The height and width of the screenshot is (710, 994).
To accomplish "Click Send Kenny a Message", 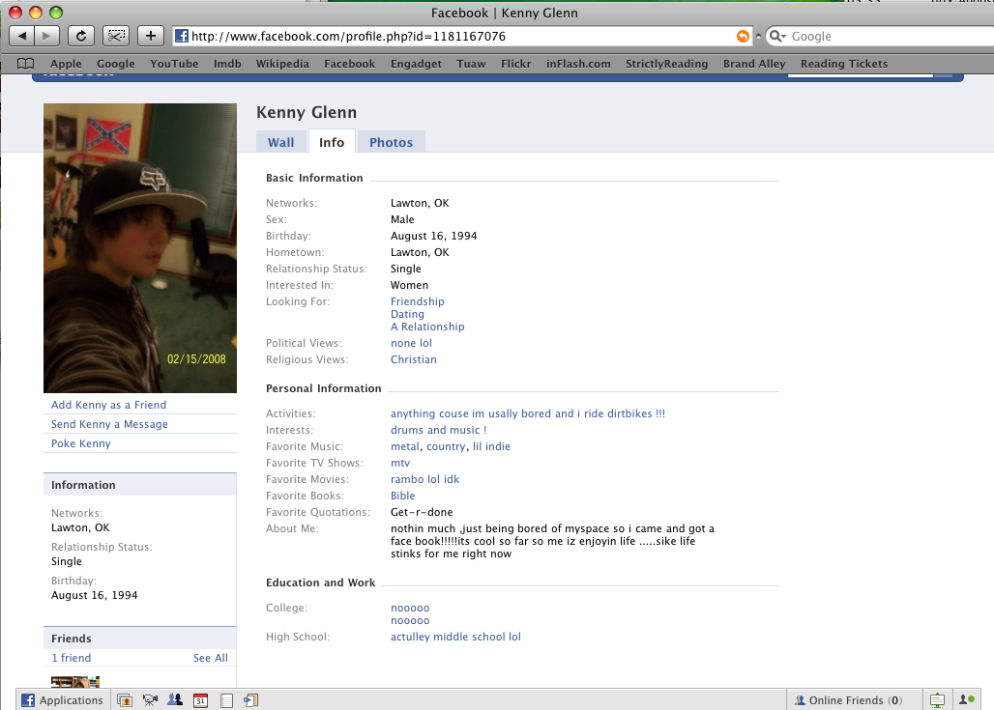I will [x=109, y=424].
